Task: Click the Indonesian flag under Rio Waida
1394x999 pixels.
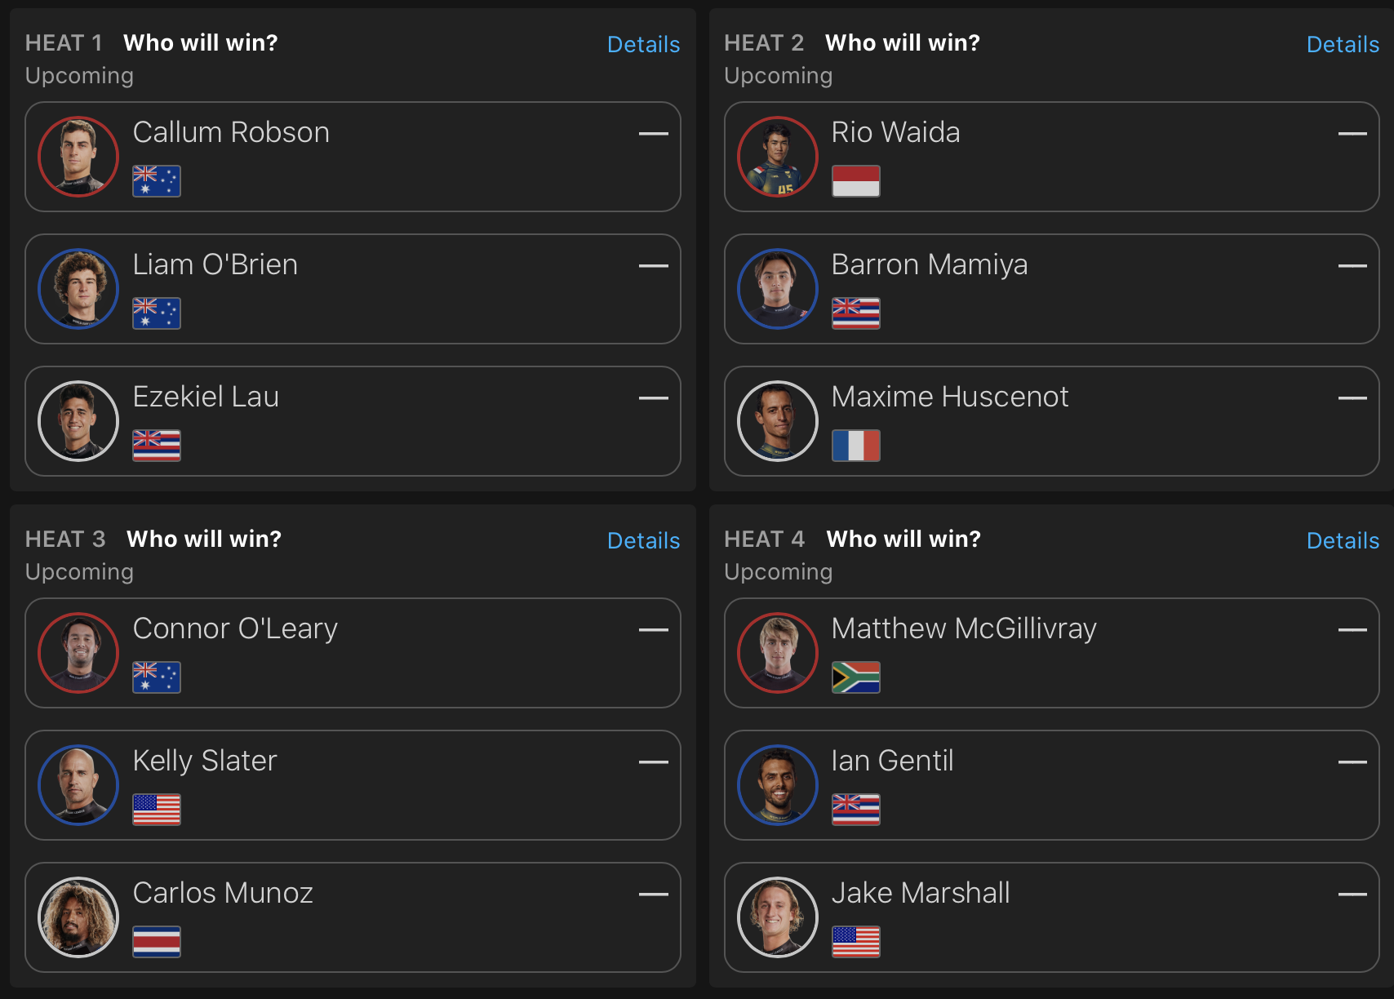Action: [856, 181]
